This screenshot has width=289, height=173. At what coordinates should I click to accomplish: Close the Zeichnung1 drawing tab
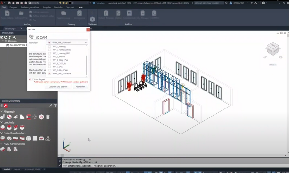(x=21, y=28)
